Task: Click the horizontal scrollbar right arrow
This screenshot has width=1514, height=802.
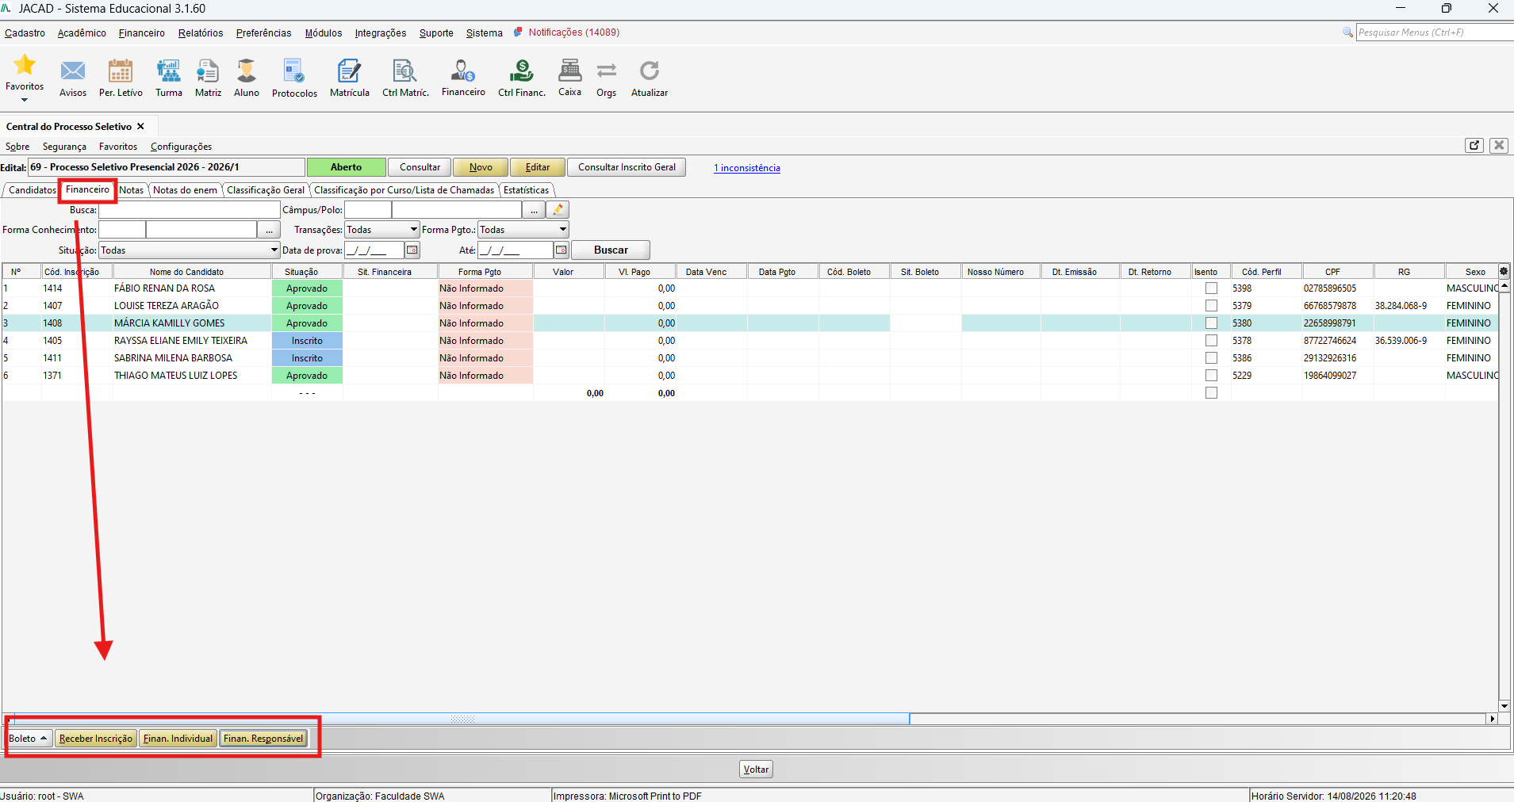Action: pos(1493,719)
